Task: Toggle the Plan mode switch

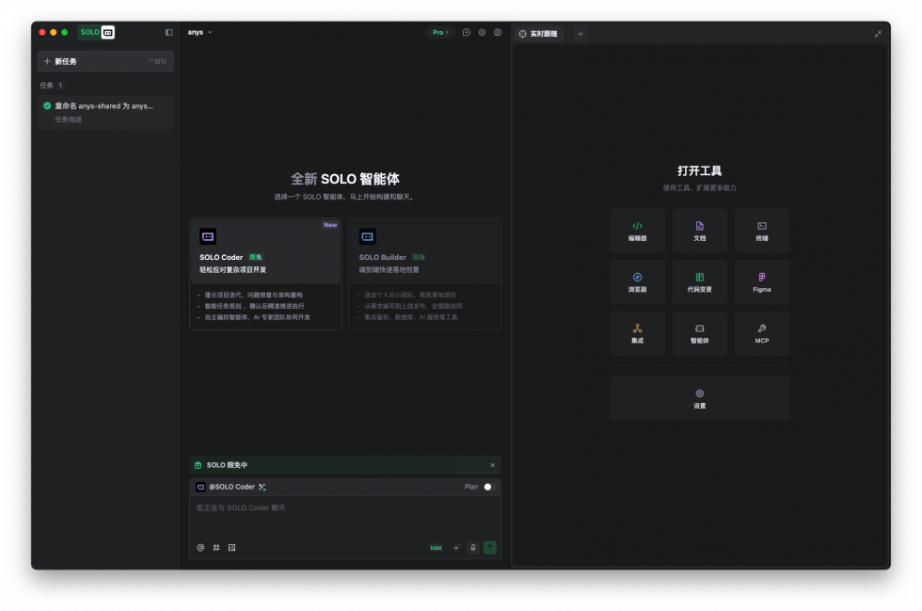Action: 488,487
